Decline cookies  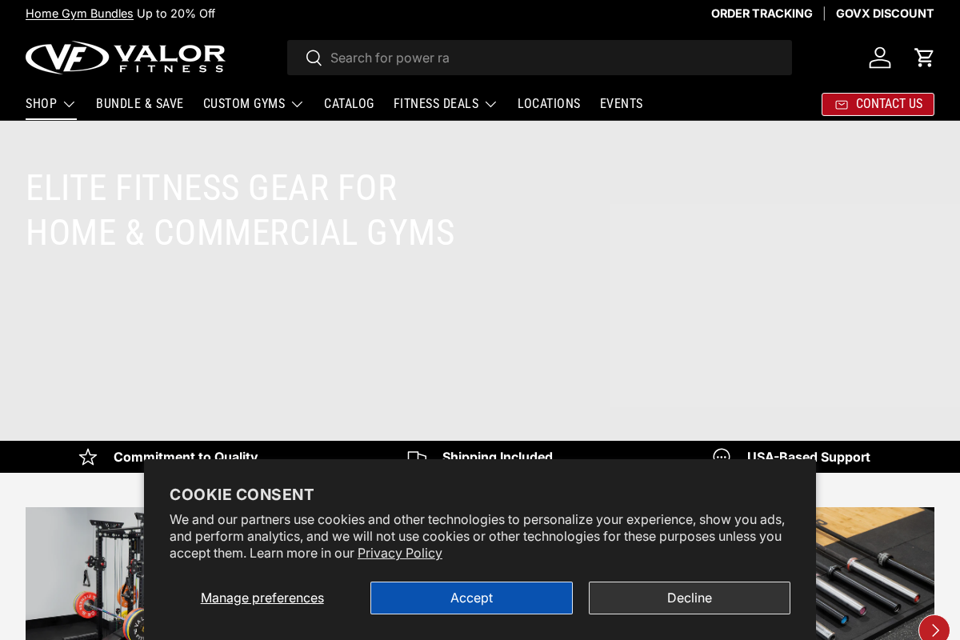[x=689, y=598]
